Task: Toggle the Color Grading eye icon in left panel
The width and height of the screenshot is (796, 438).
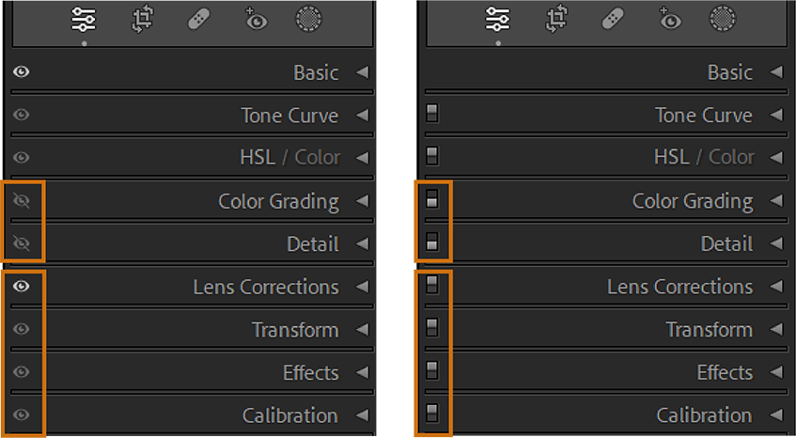Action: click(x=22, y=200)
